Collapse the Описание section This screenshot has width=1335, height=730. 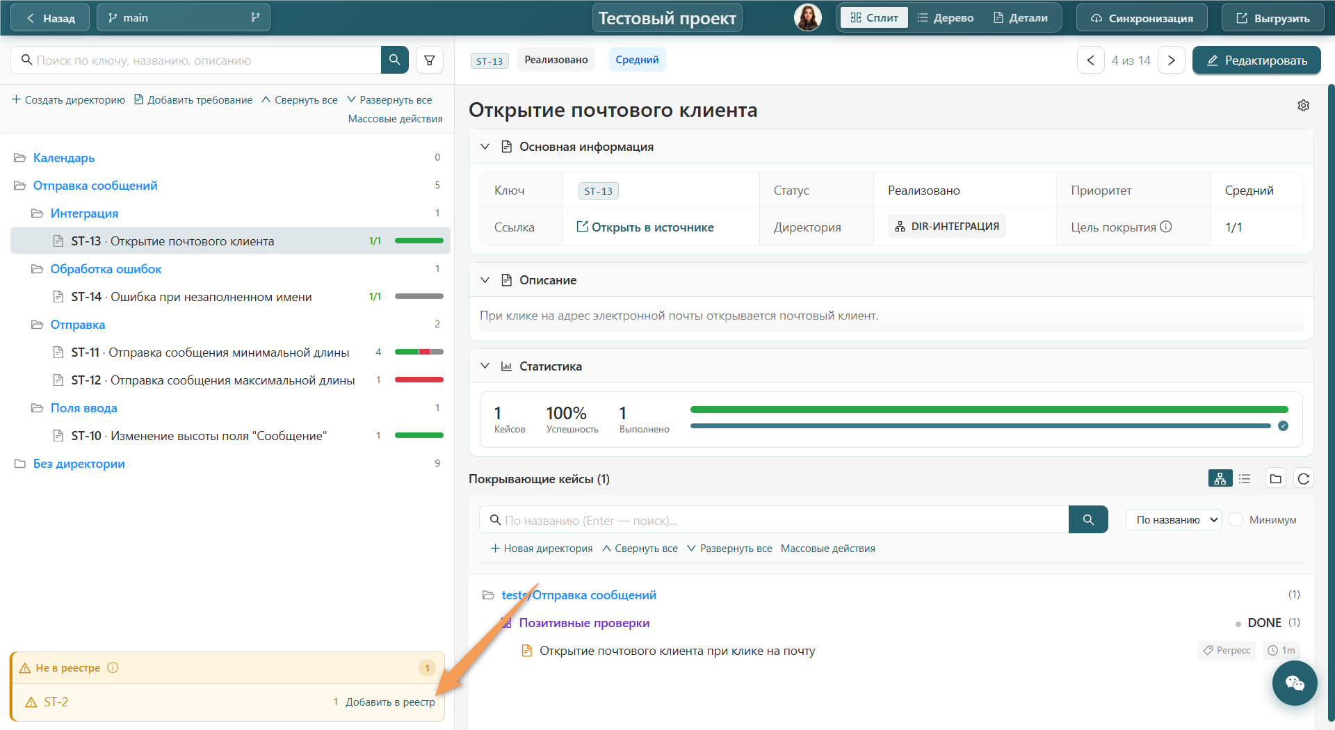[x=485, y=280]
